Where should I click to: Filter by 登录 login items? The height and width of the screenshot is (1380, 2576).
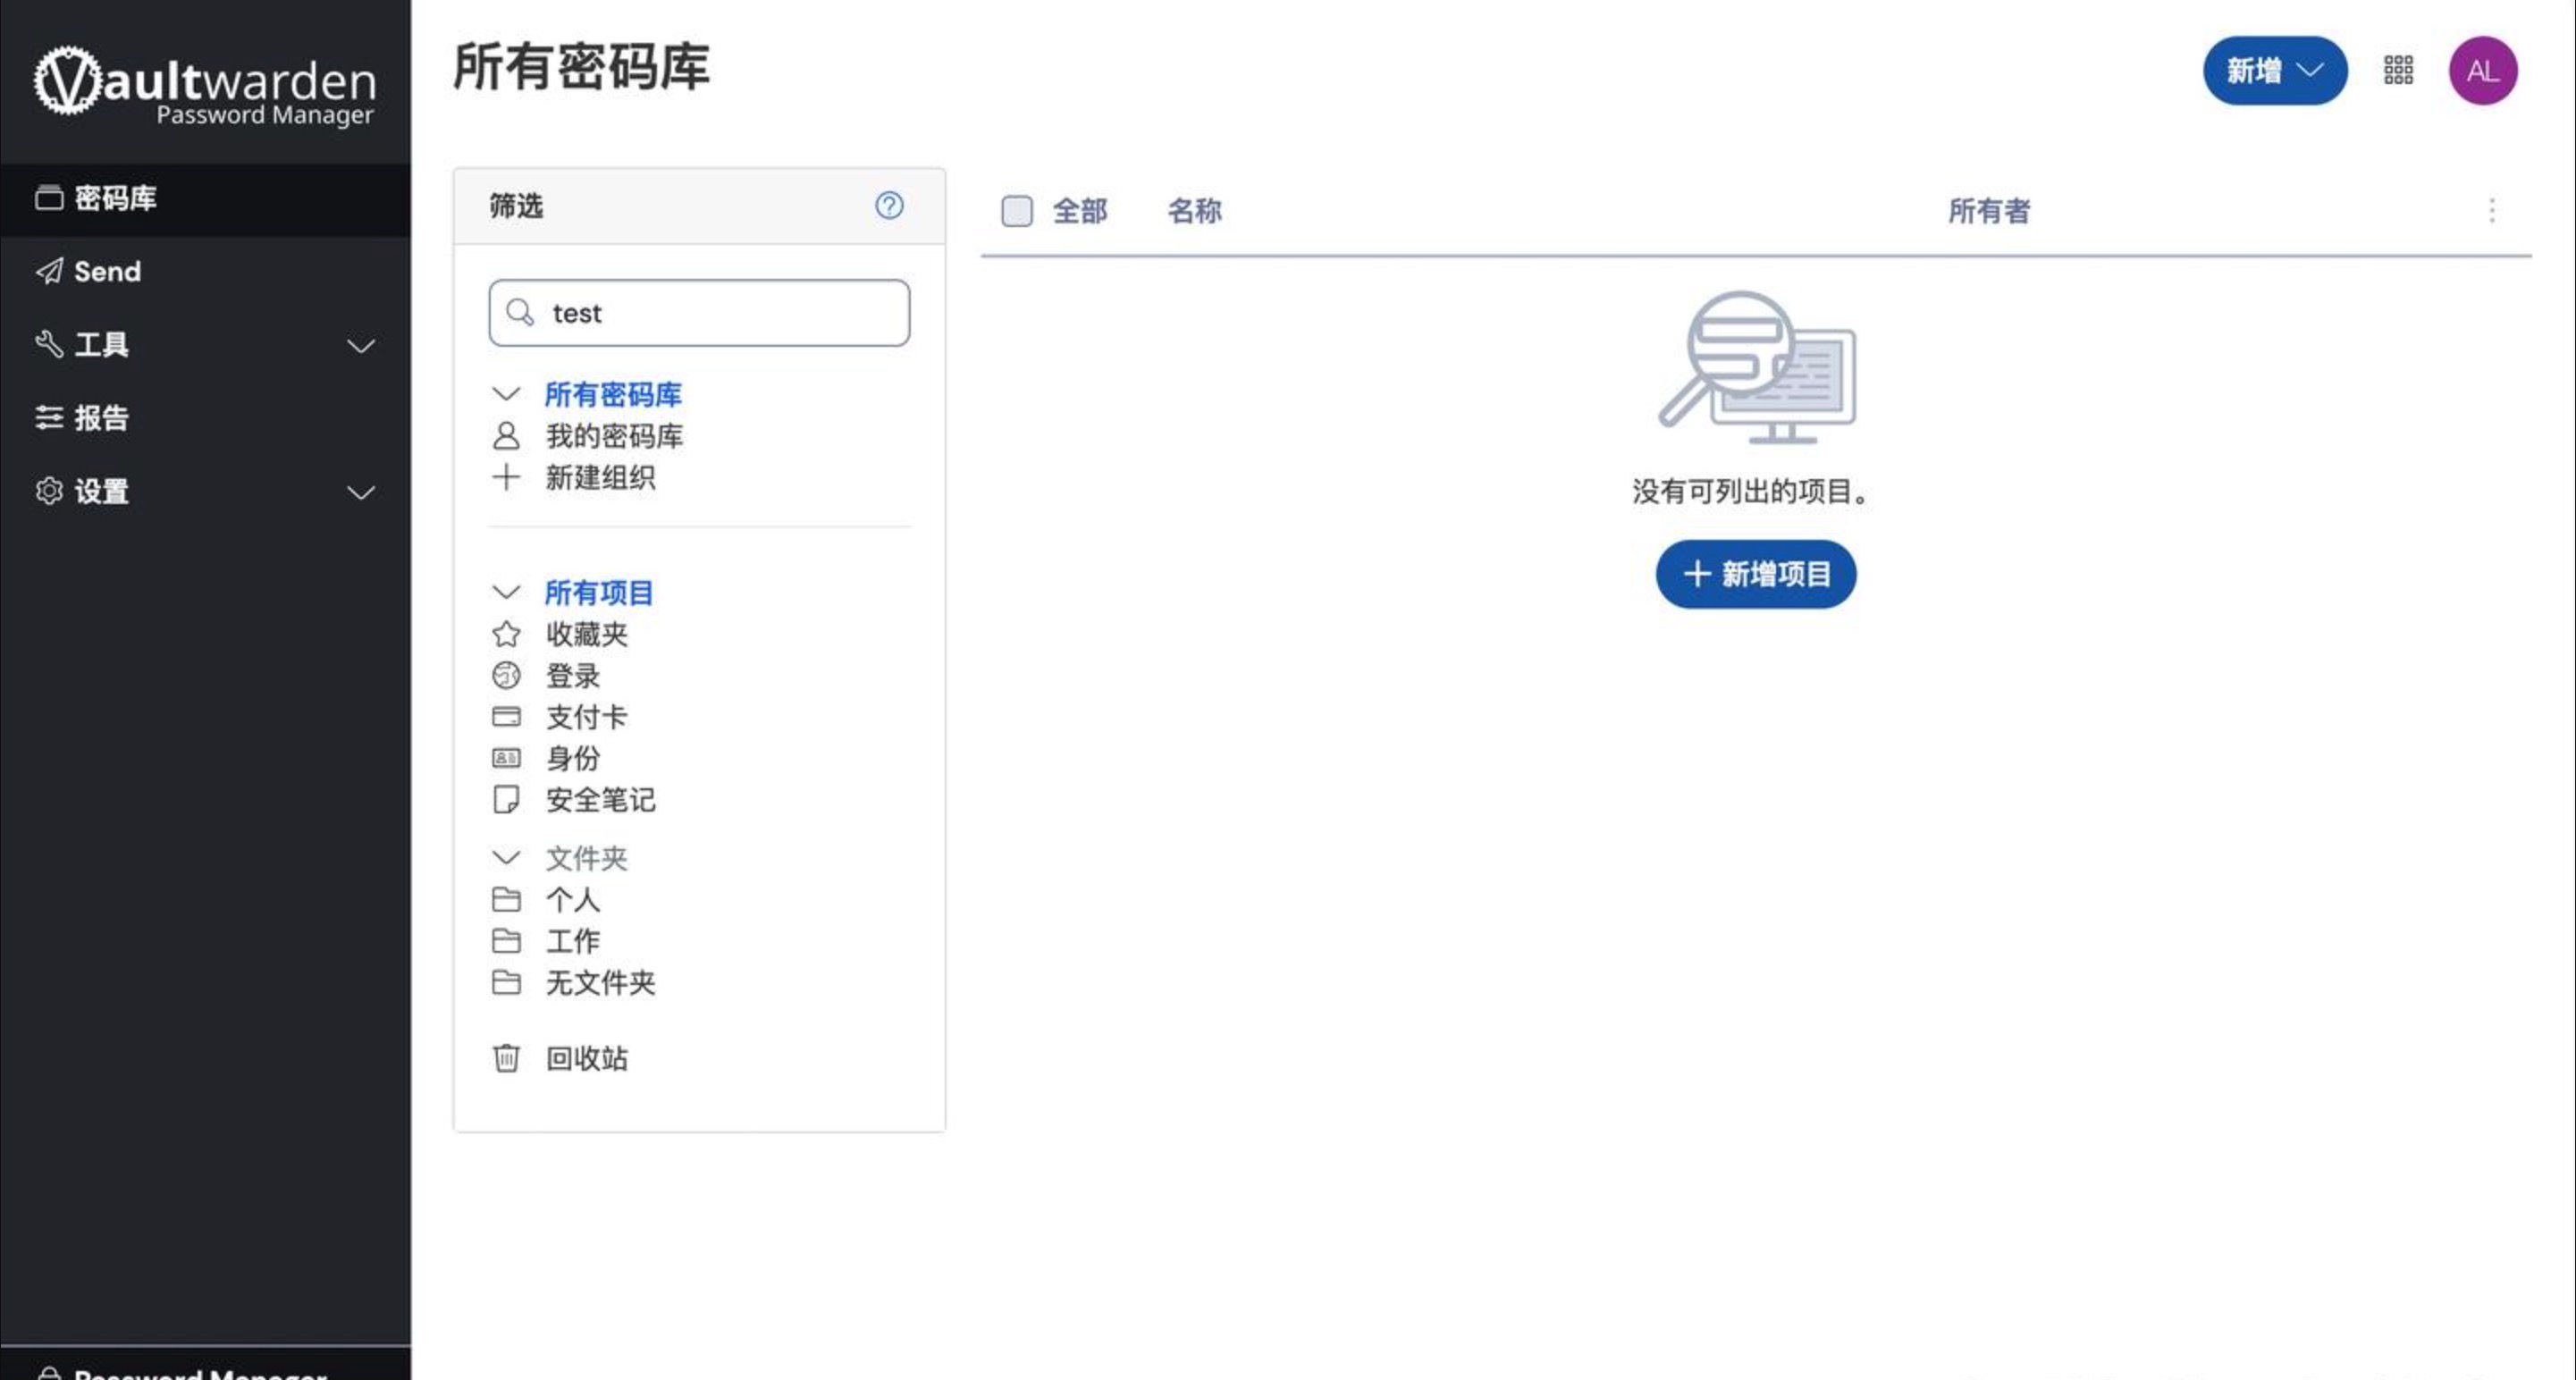(x=572, y=675)
